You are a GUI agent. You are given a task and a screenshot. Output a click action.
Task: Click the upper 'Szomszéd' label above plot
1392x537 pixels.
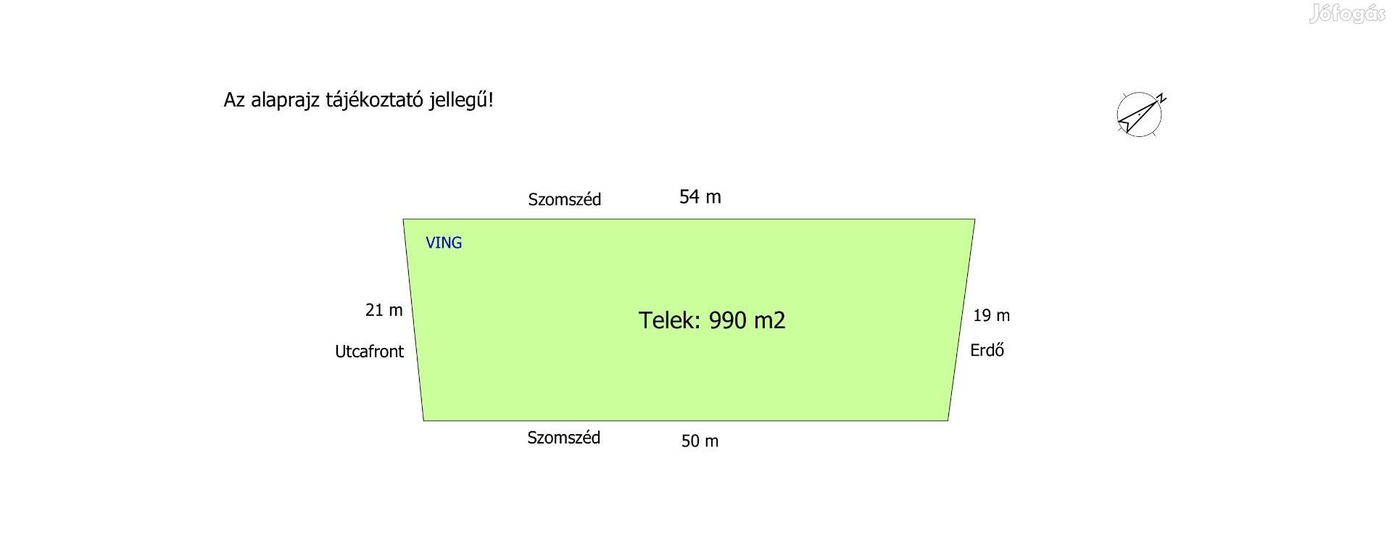click(564, 199)
